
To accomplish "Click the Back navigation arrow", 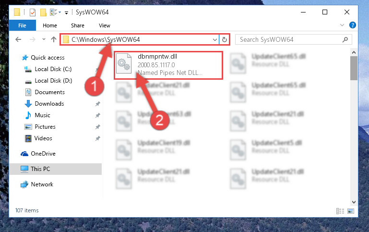I will (18, 39).
